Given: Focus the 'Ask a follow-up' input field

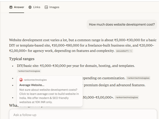Looking at the screenshot, I should coord(83,115).
